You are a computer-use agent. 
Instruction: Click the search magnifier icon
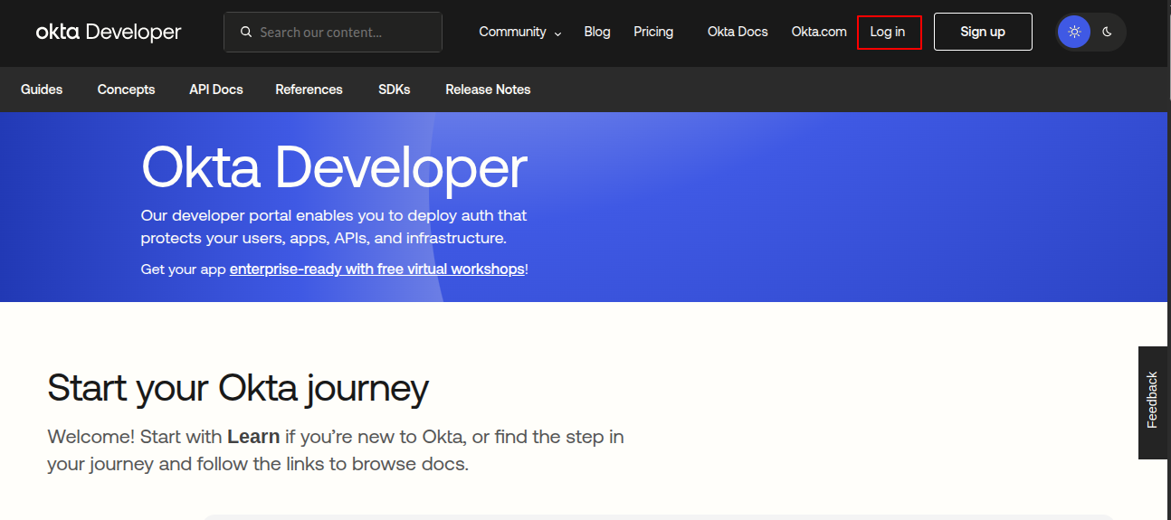tap(246, 32)
